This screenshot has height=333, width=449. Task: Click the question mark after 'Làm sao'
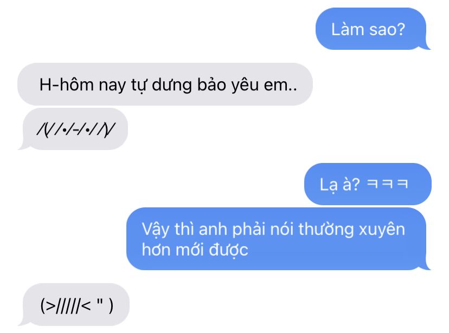click(400, 29)
